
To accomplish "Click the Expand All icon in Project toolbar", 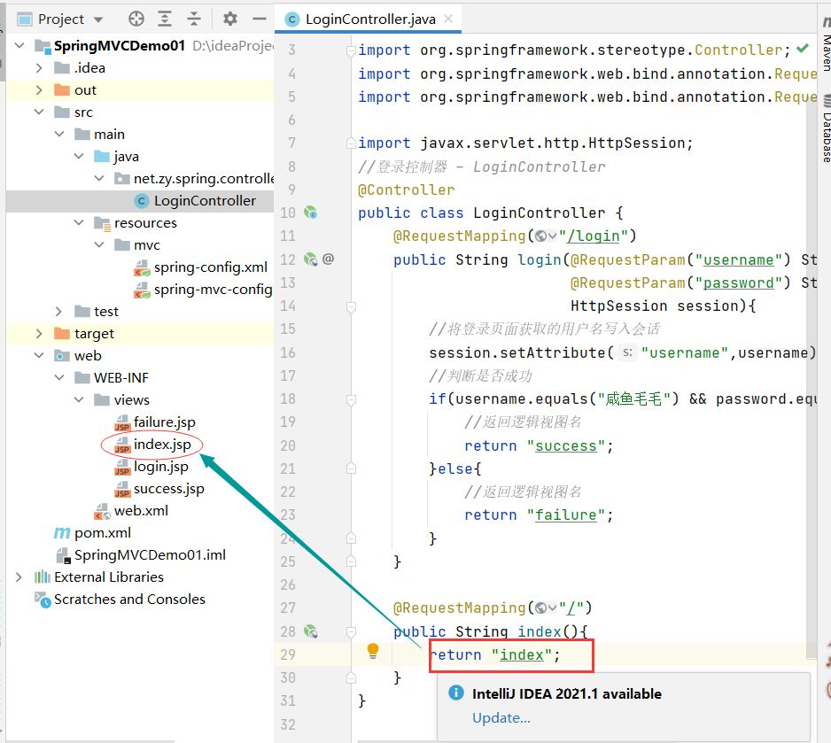I will click(165, 19).
